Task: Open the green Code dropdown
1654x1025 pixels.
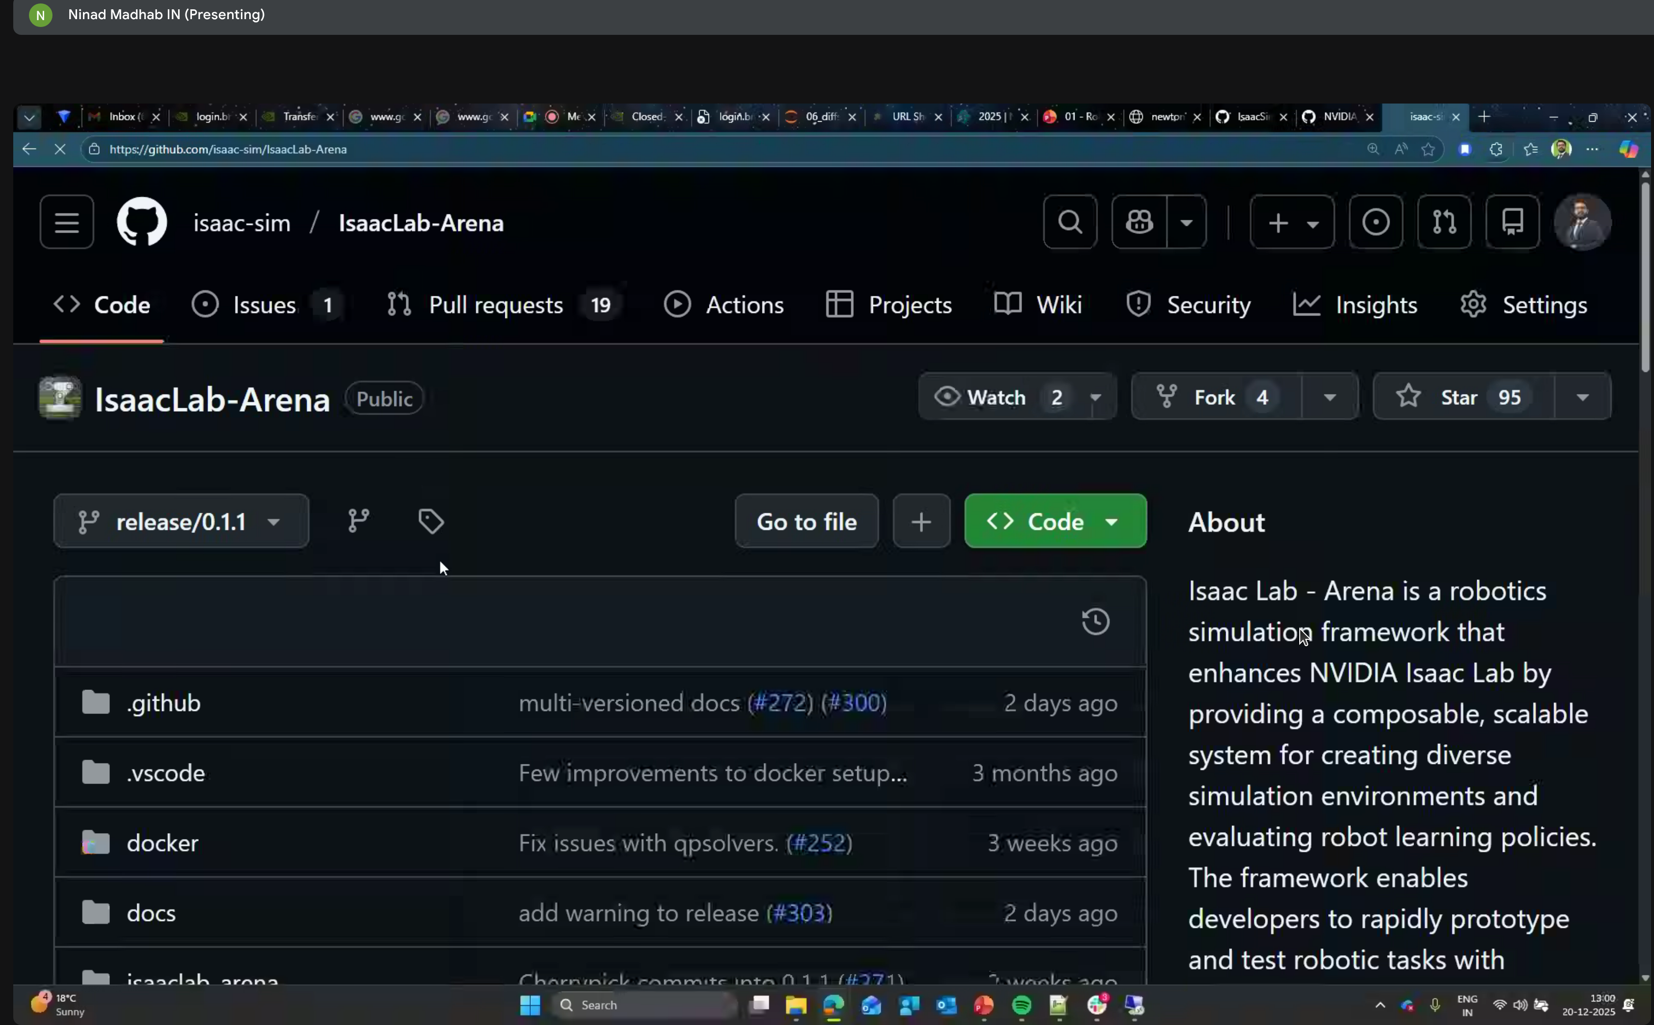Action: pyautogui.click(x=1055, y=521)
